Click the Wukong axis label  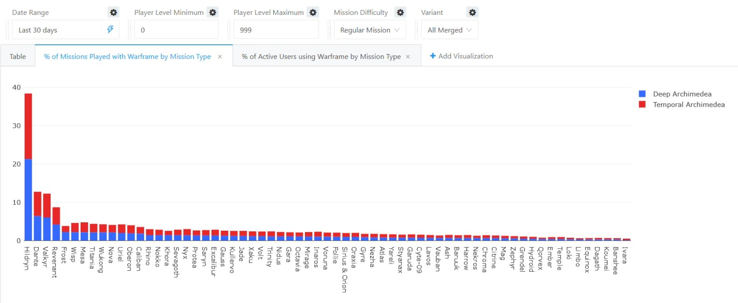(x=101, y=260)
